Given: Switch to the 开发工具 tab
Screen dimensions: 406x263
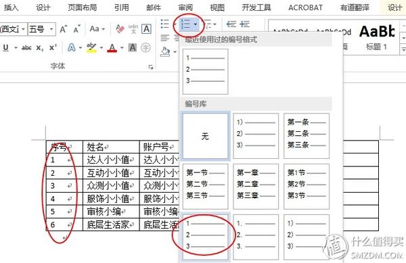Looking at the screenshot, I should (256, 7).
